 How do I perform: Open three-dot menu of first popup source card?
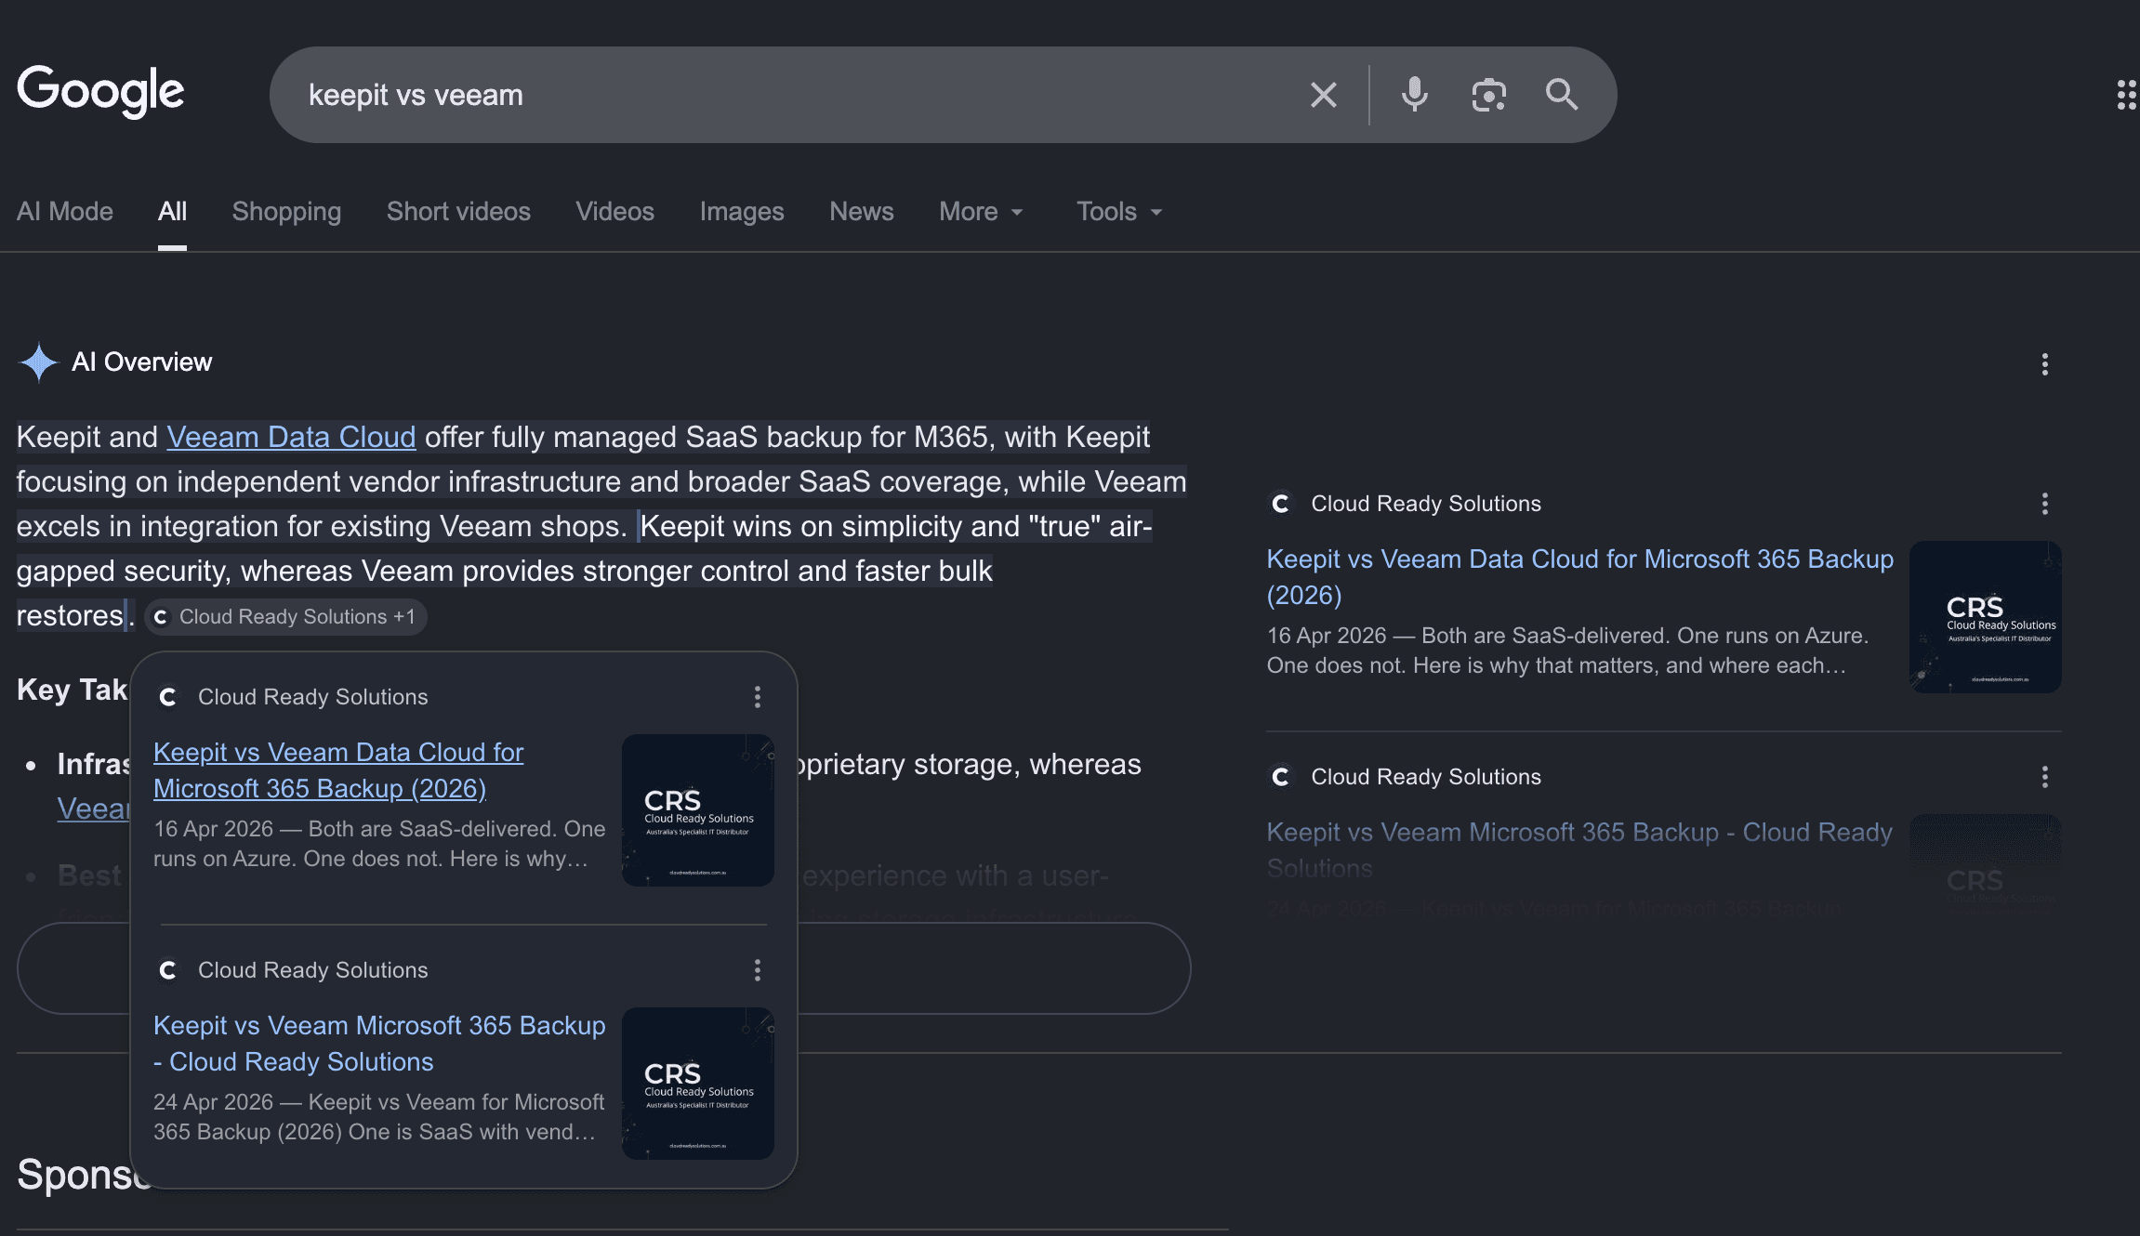coord(758,697)
